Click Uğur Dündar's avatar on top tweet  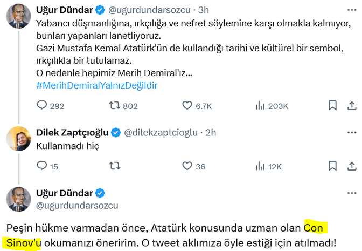tap(18, 16)
